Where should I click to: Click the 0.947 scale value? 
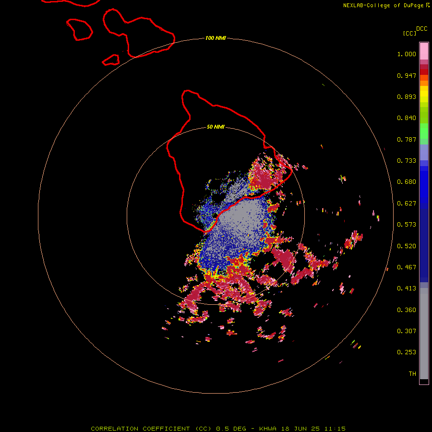[407, 75]
